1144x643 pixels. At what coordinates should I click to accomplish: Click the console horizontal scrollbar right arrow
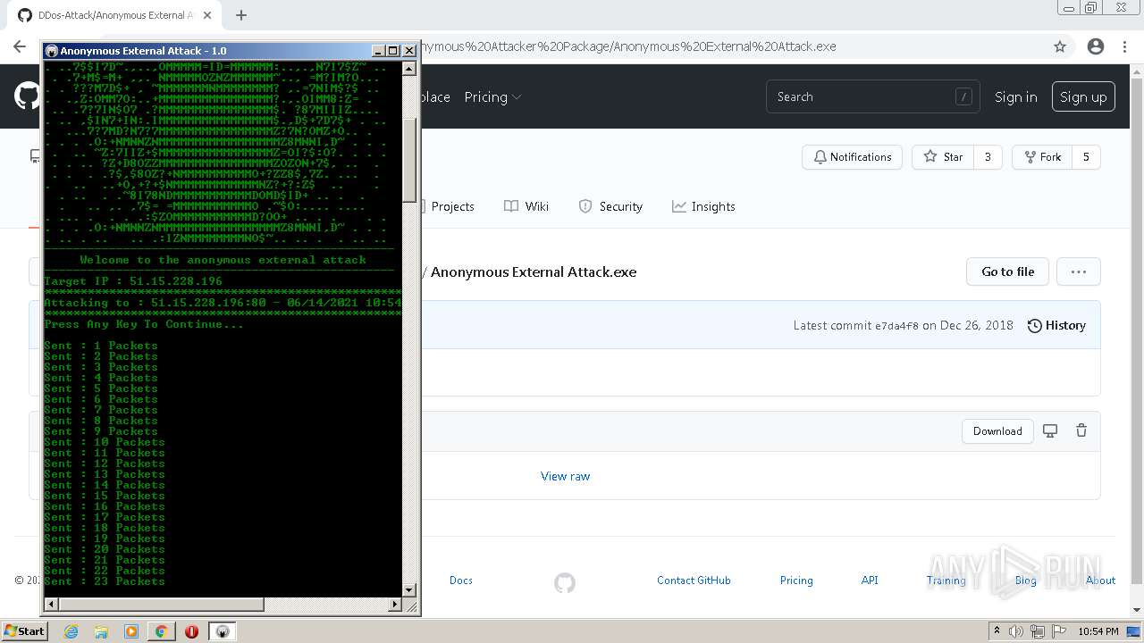point(395,605)
